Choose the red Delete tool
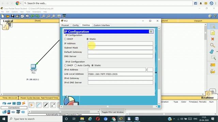The width and height of the screenshot is (218, 122). (x=213, y=39)
